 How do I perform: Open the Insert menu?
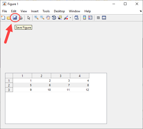click(35, 11)
